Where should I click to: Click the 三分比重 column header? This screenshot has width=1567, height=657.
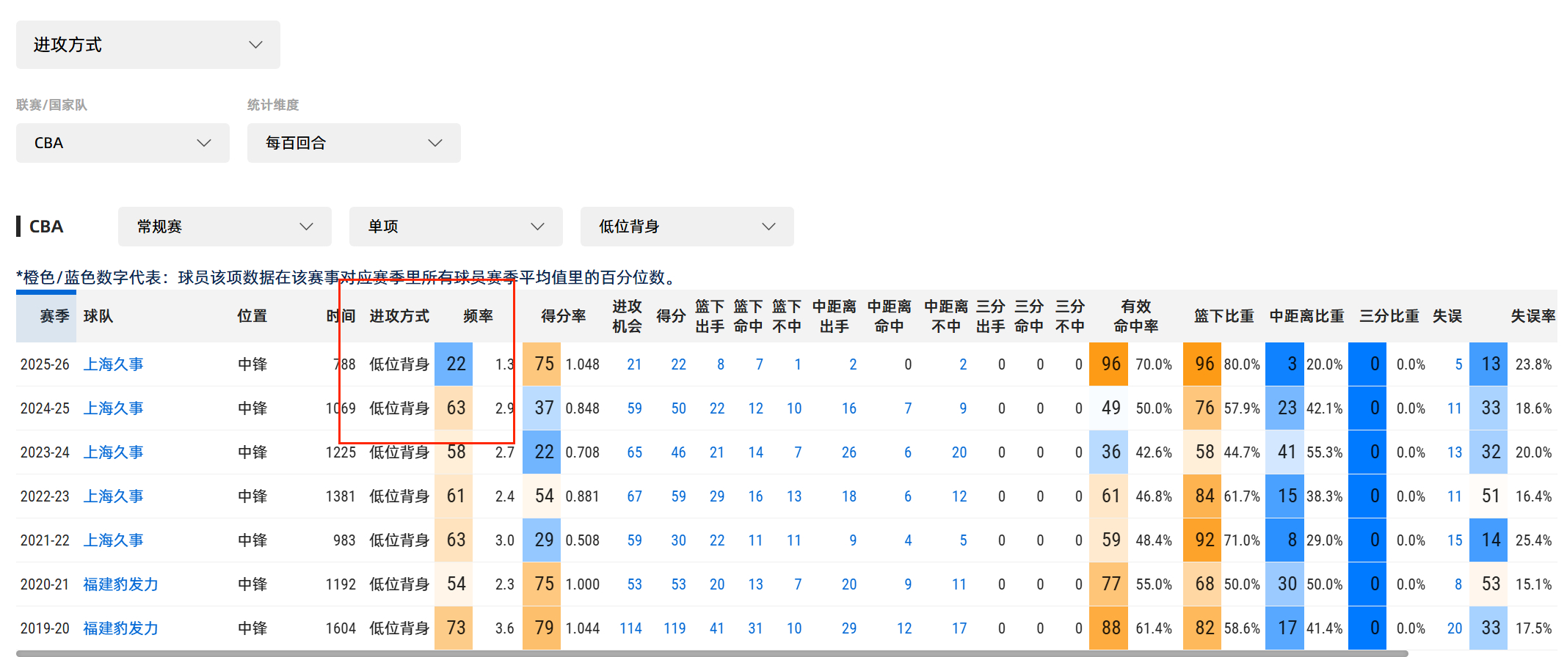tap(1389, 316)
